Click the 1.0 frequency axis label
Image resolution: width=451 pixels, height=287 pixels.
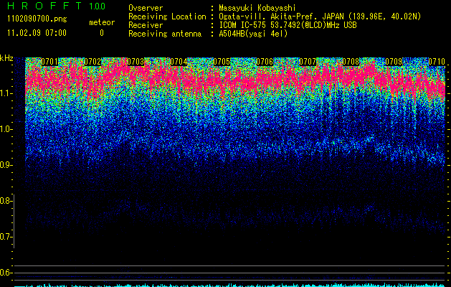pos(6,129)
